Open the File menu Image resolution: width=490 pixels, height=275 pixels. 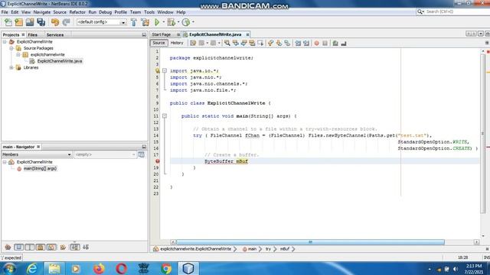point(5,12)
